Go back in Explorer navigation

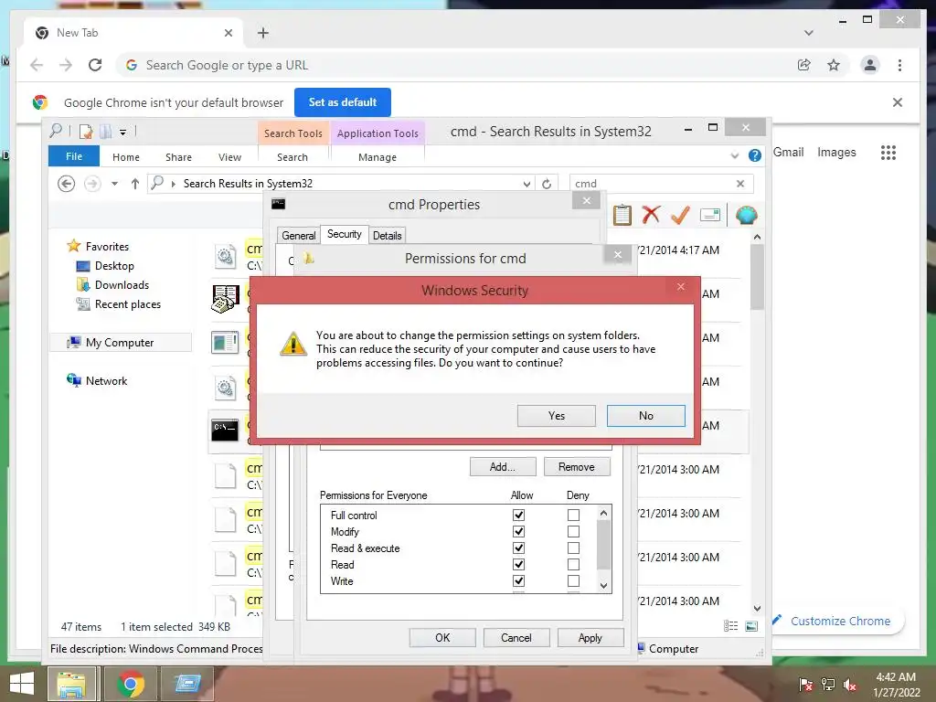[66, 183]
